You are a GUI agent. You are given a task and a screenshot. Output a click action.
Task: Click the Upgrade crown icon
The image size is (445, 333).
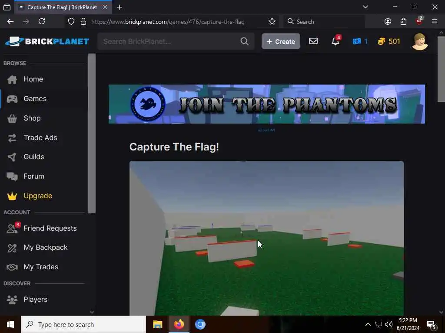[x=12, y=196]
